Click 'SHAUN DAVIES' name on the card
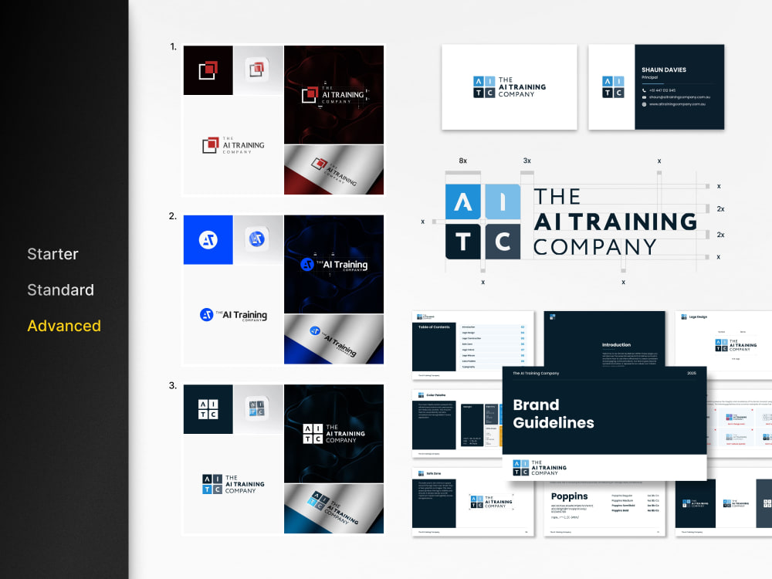Viewport: 772px width, 579px height. [x=664, y=70]
